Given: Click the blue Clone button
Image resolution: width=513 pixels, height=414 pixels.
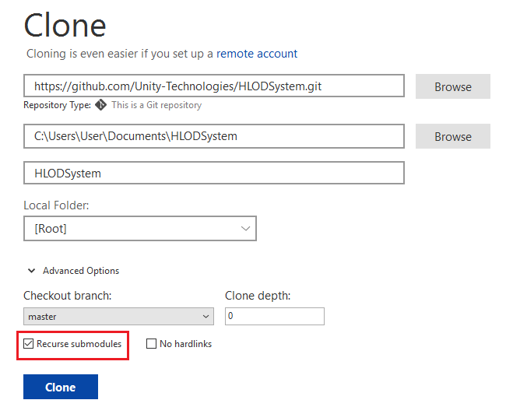Looking at the screenshot, I should pyautogui.click(x=61, y=387).
